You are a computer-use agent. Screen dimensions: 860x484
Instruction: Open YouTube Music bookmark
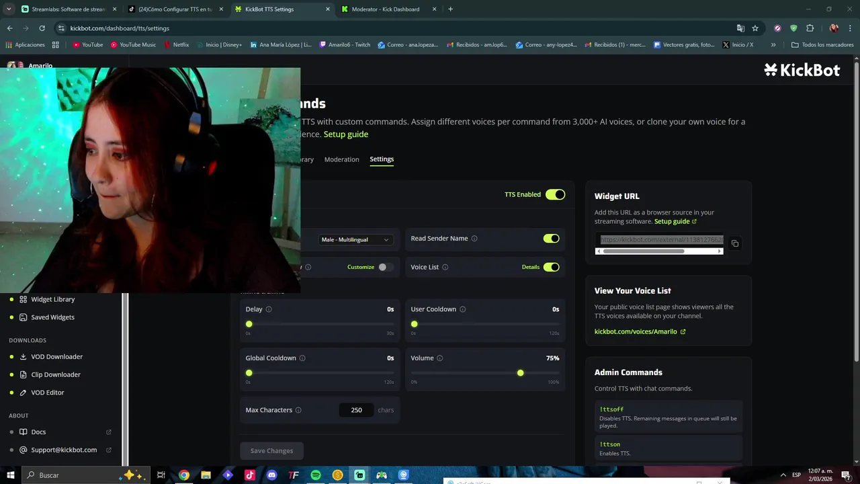tap(133, 45)
